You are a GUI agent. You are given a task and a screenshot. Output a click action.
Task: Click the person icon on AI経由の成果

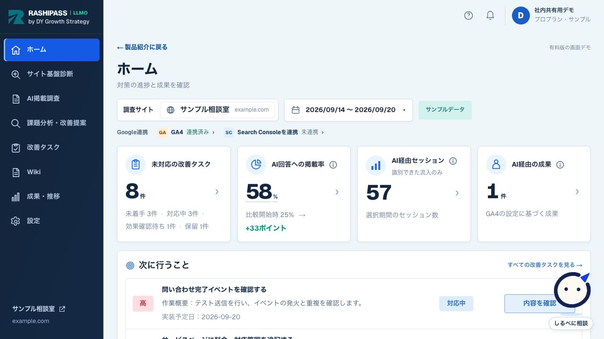(496, 164)
